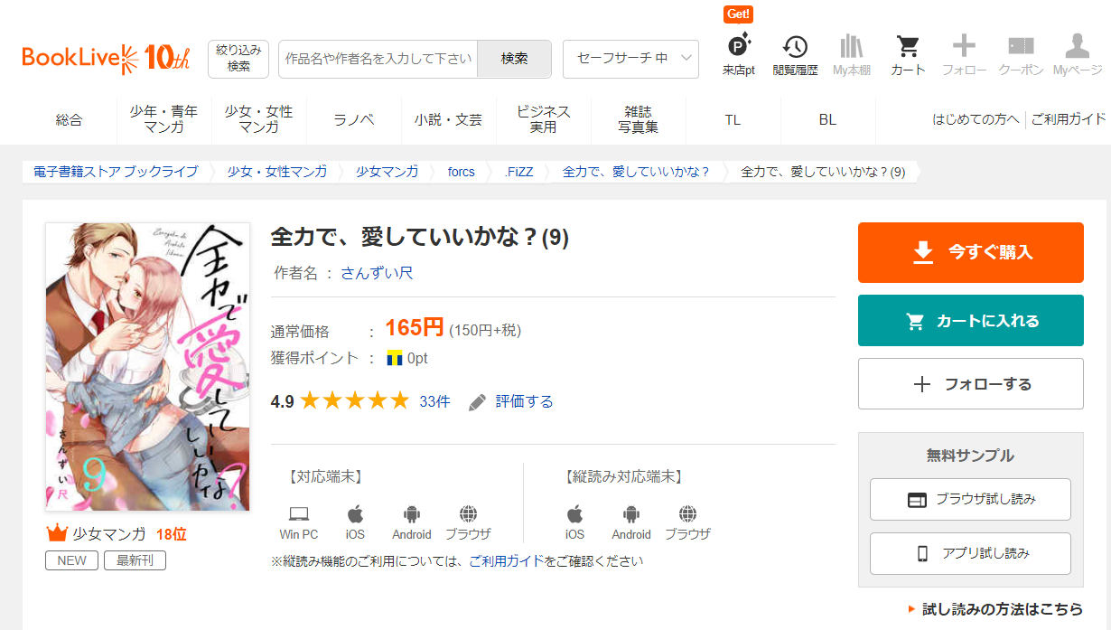
Task: Click アプリ試し読み sample button
Action: tap(970, 553)
